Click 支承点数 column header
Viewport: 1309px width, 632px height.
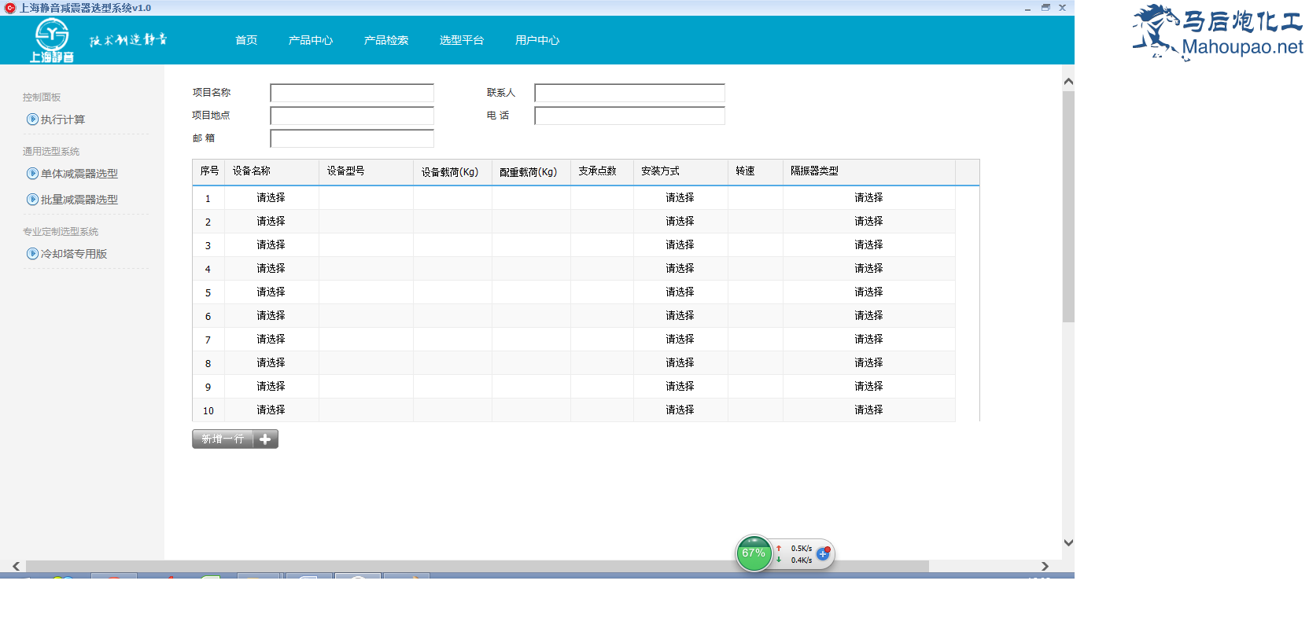tap(602, 171)
